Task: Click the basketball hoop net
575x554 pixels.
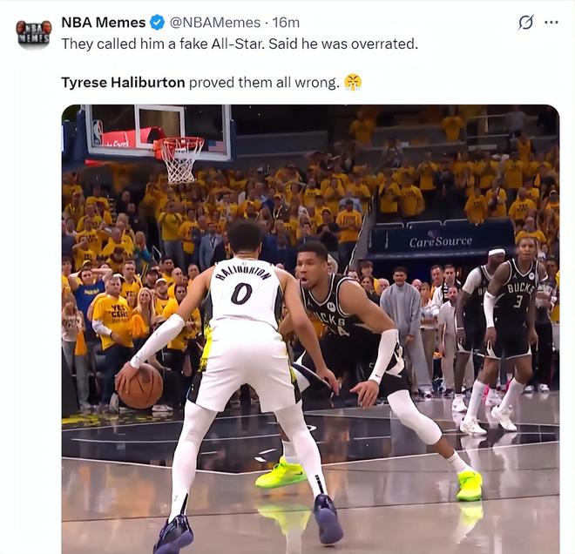Action: 180,161
